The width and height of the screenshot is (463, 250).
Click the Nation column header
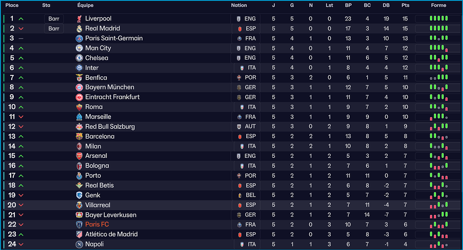pos(239,5)
